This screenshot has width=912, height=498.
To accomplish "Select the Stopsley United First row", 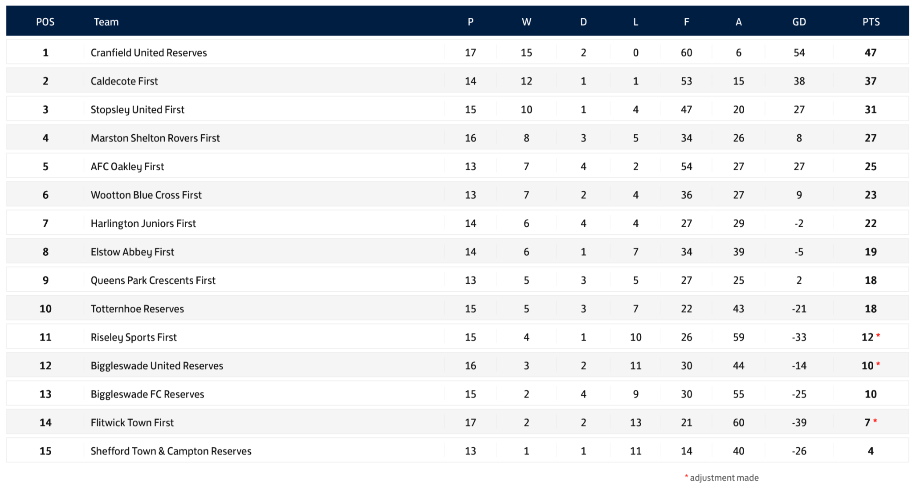I will [137, 109].
